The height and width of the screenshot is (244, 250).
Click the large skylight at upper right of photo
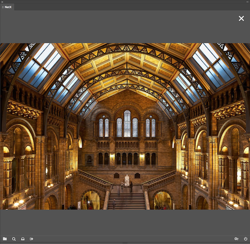(213, 65)
